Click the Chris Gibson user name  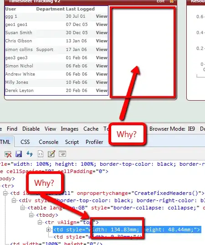click(18, 41)
